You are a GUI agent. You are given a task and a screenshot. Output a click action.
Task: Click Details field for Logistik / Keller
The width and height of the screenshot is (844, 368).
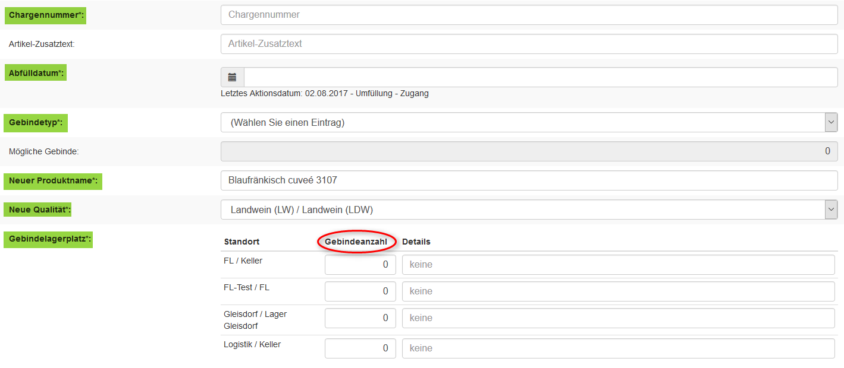click(x=618, y=348)
